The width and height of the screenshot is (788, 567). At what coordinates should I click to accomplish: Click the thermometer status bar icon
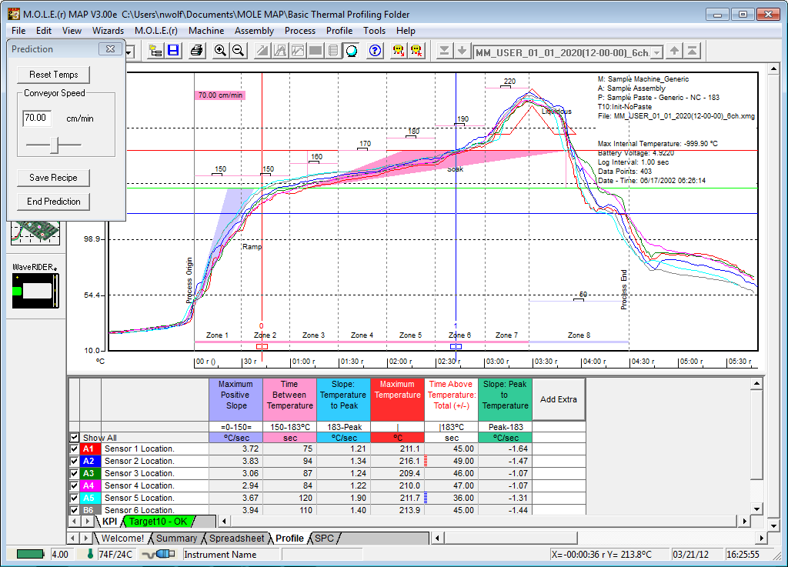click(91, 554)
